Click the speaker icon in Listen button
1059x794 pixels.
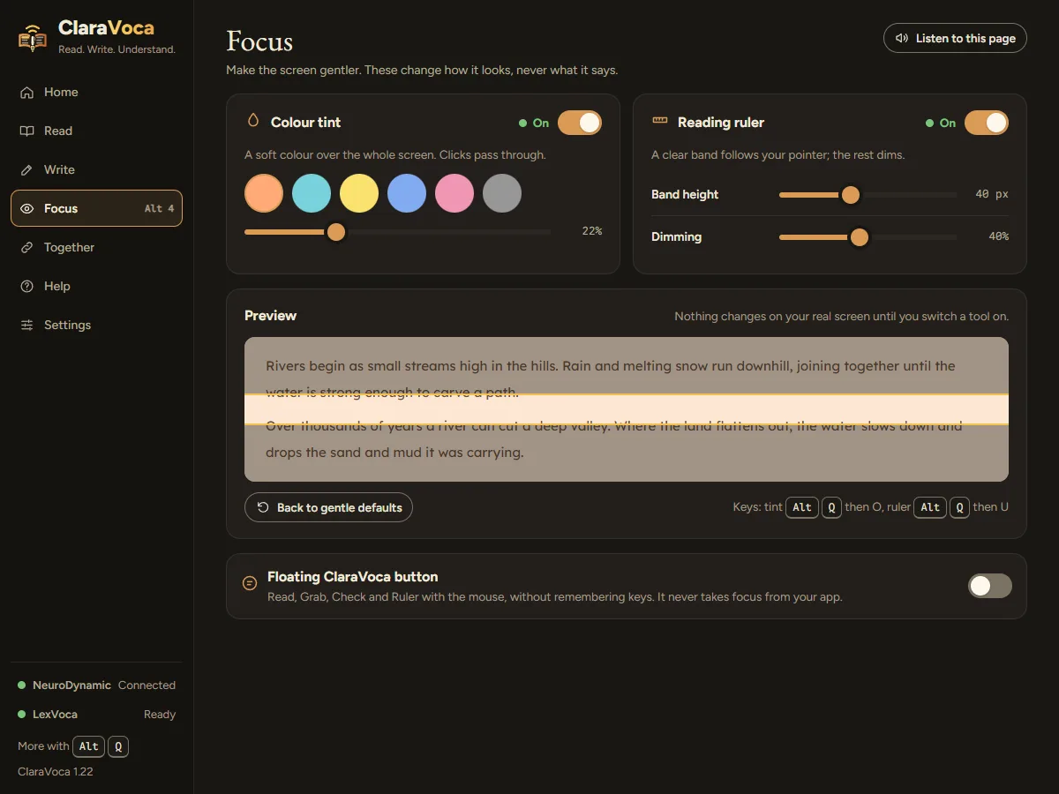coord(902,38)
